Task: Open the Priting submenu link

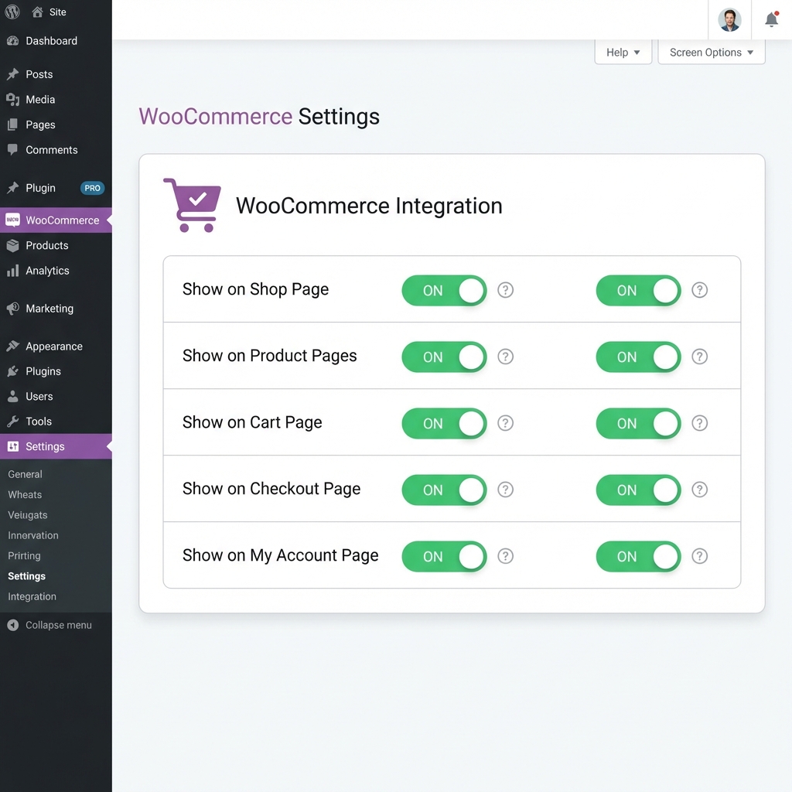Action: pos(24,555)
